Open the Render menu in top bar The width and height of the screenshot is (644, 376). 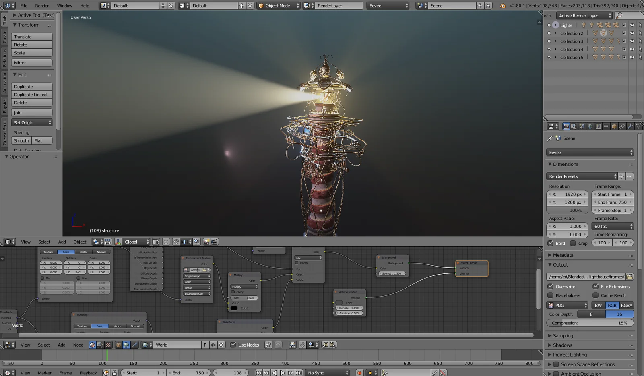[x=41, y=6]
